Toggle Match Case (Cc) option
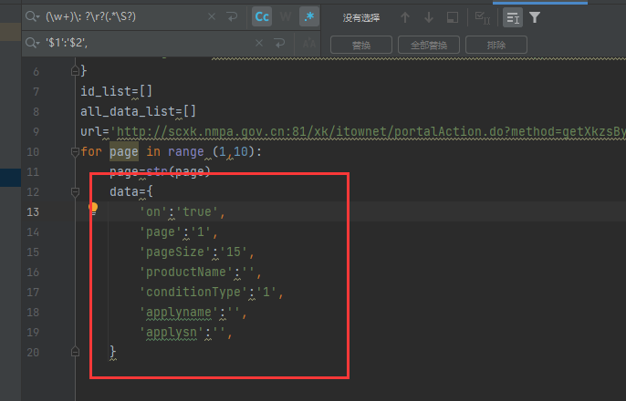 [262, 16]
